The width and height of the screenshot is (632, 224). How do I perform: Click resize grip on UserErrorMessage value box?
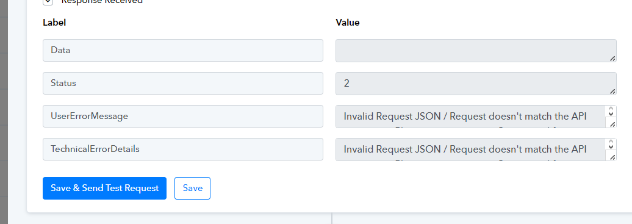coord(612,125)
